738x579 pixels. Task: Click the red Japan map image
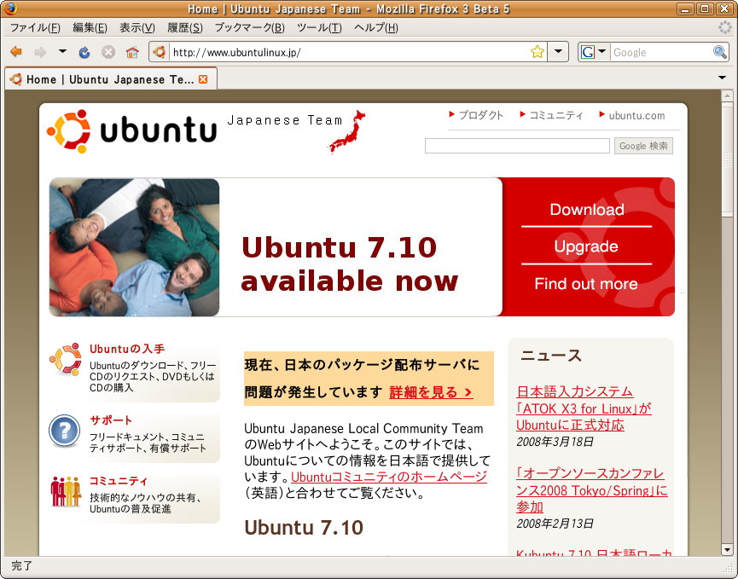click(x=347, y=131)
